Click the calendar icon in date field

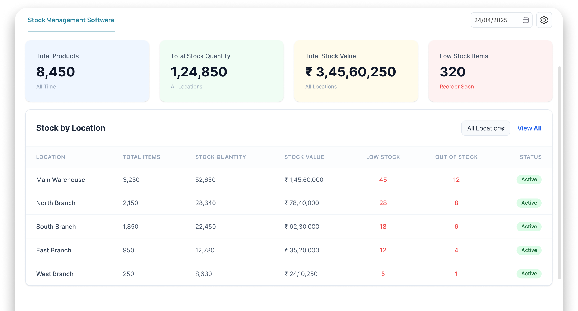pyautogui.click(x=526, y=20)
